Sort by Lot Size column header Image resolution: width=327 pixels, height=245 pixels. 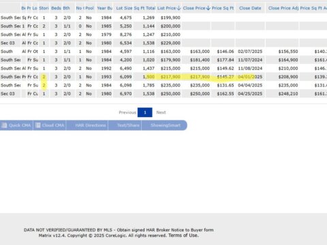124,8
